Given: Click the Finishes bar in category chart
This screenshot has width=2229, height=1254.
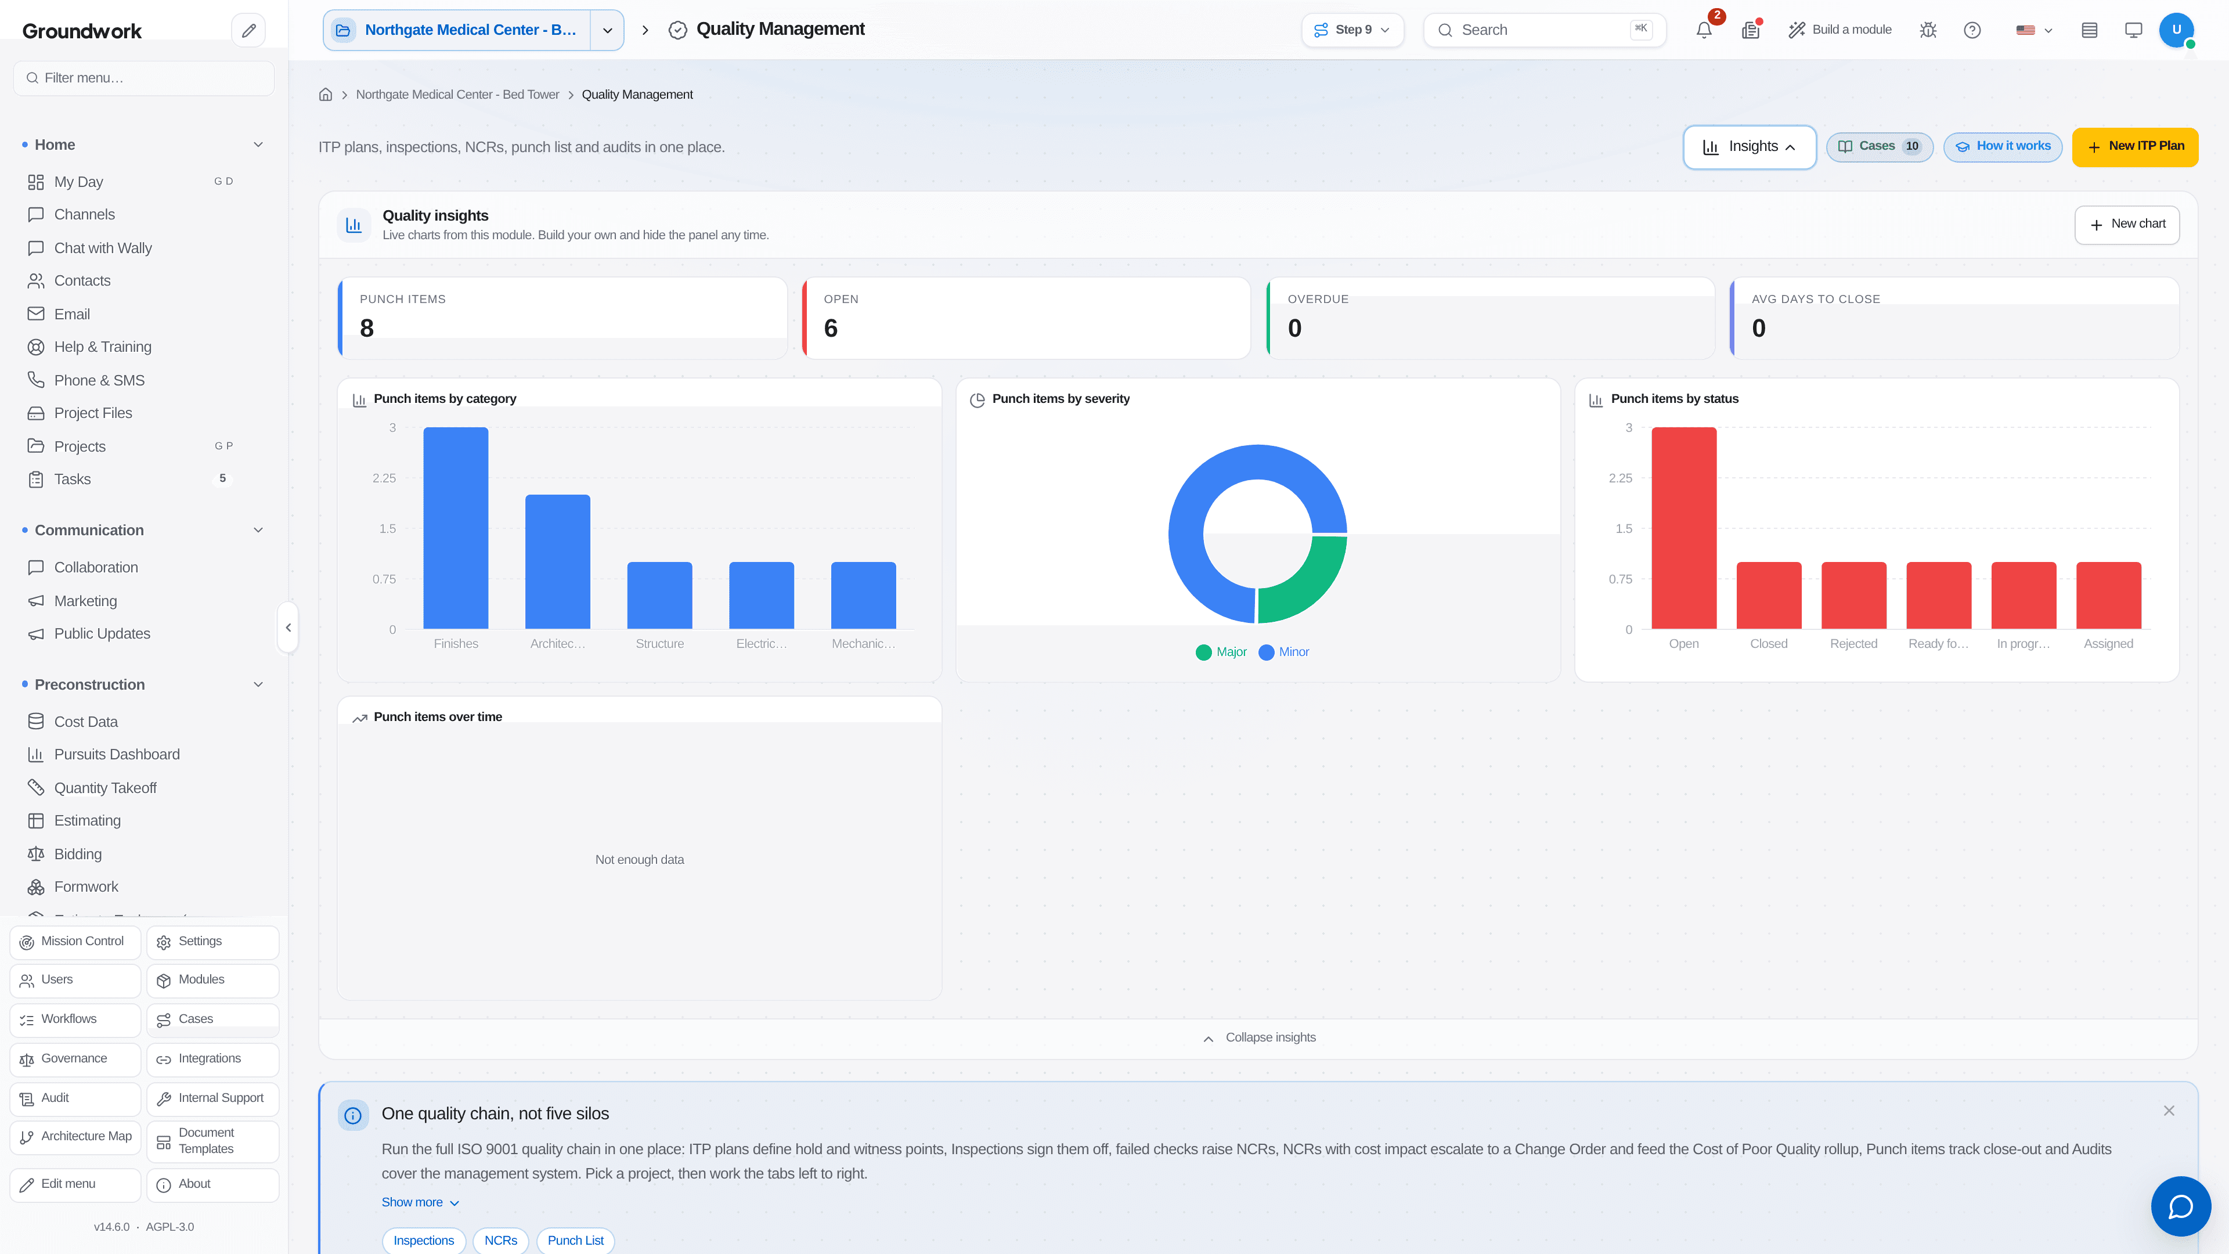Looking at the screenshot, I should pyautogui.click(x=456, y=528).
